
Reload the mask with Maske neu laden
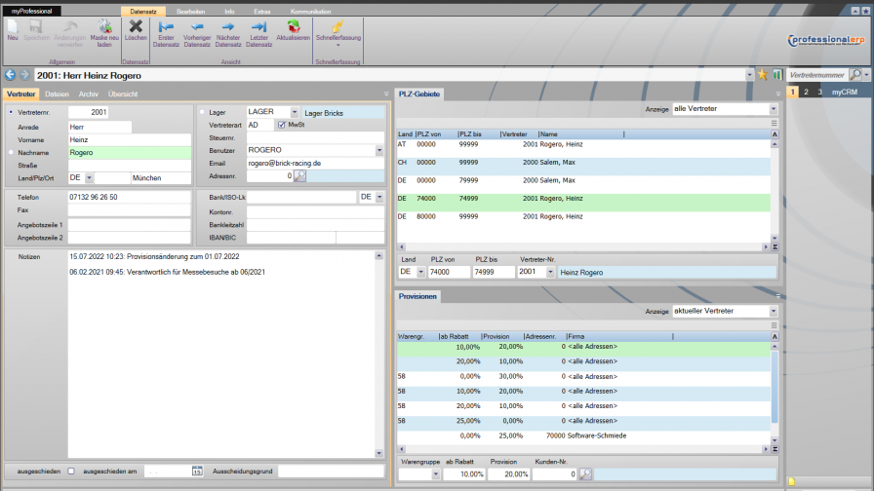105,27
